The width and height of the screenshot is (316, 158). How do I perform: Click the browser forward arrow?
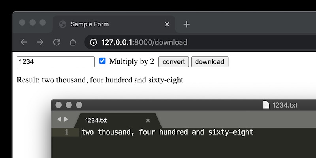point(40,42)
